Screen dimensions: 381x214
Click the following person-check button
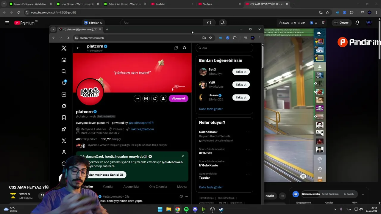(x=163, y=98)
